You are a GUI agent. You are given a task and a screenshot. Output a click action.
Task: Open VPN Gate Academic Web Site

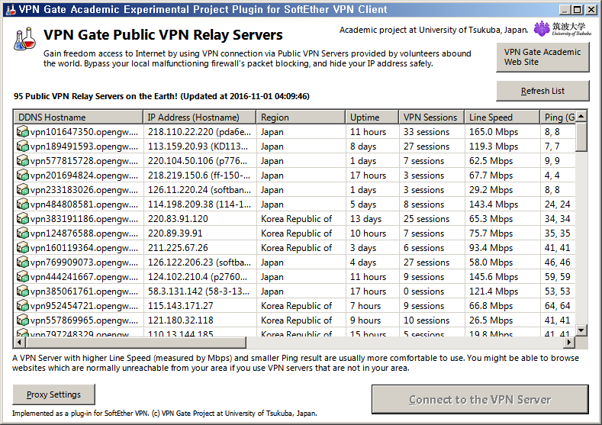click(x=542, y=57)
